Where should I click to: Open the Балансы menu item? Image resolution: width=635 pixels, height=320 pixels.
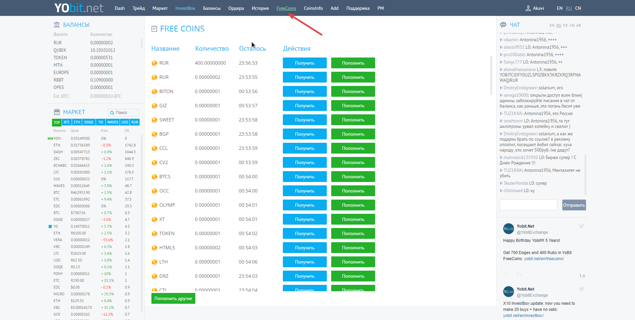coord(212,8)
